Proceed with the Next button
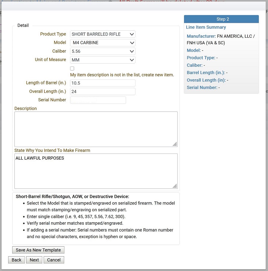Viewport: 268px width, 271px height. [x=34, y=260]
